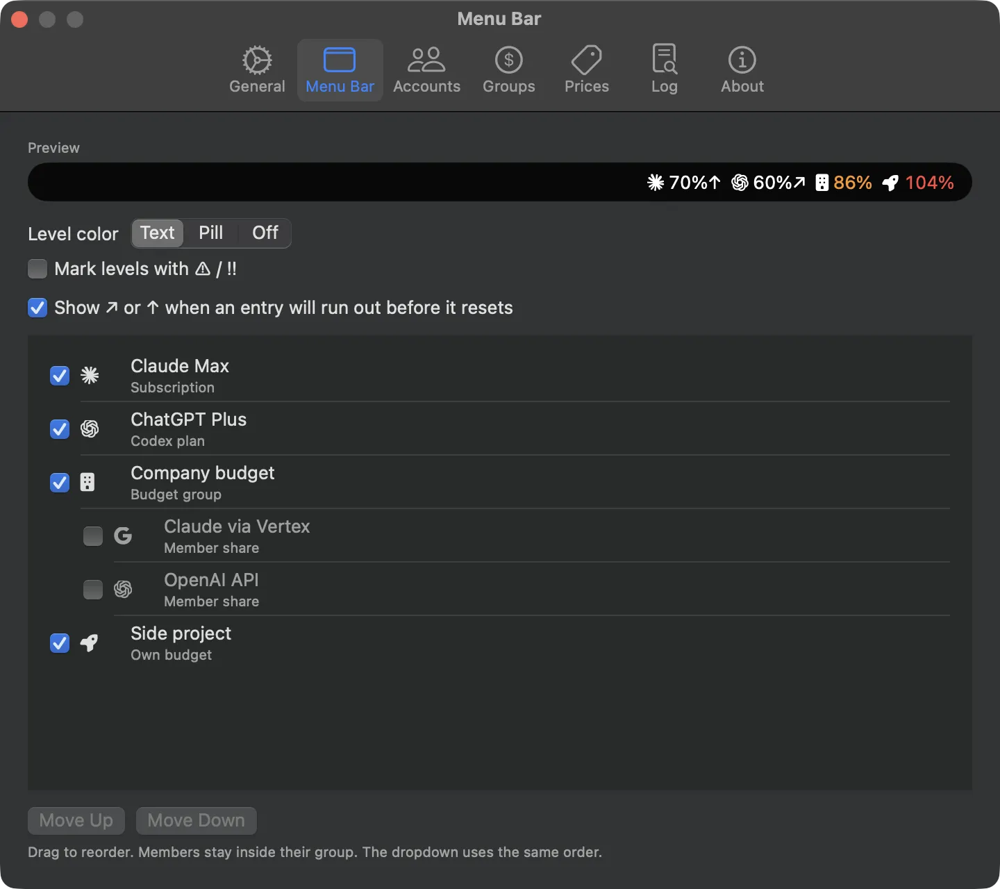
Task: Click the Move Up button
Action: (76, 820)
